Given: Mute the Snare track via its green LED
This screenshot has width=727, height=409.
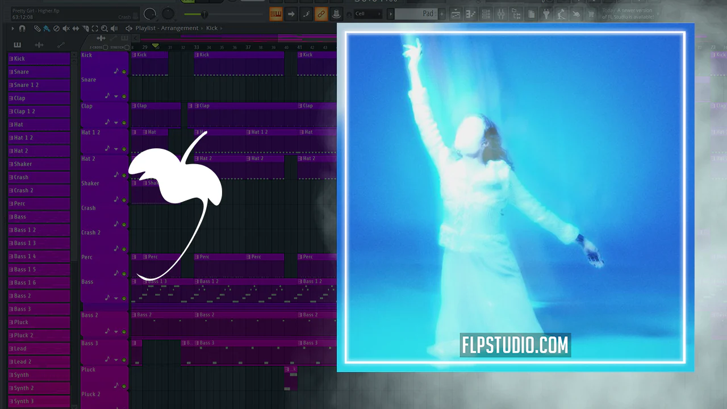Looking at the screenshot, I should 124,97.
